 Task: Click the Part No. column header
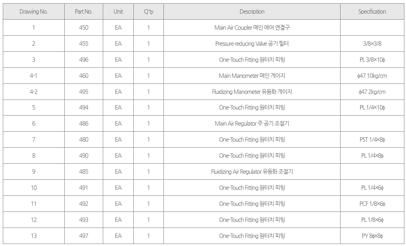coord(84,12)
